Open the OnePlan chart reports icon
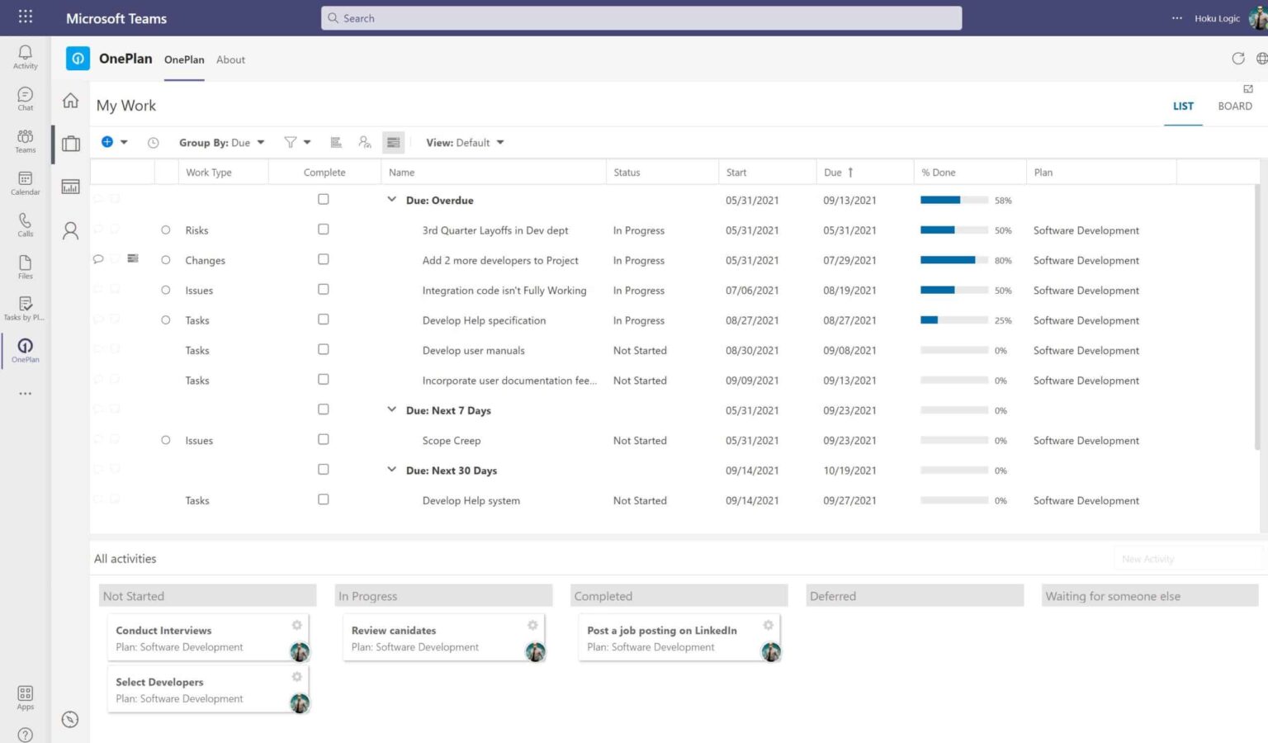1268x743 pixels. (x=71, y=187)
